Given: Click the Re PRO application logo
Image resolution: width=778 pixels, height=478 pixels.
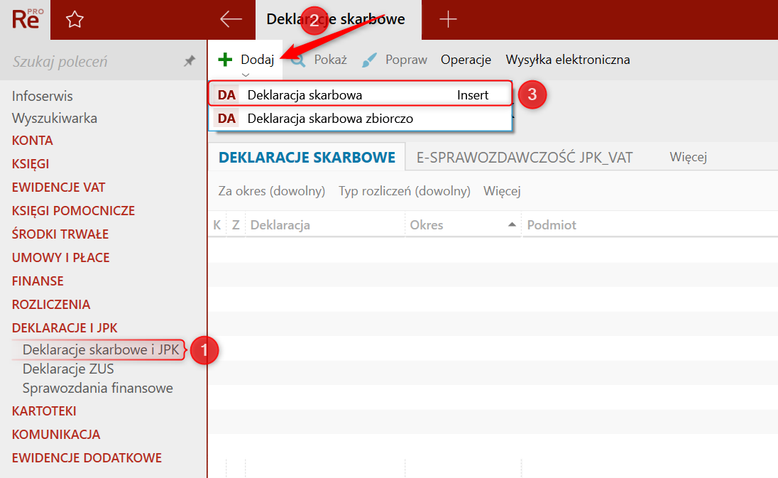Looking at the screenshot, I should [x=26, y=19].
